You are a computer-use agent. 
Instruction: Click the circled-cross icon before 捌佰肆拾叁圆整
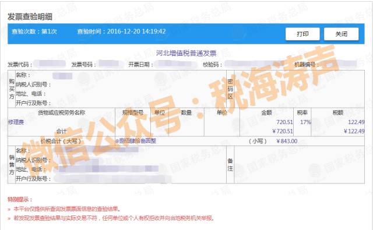pyautogui.click(x=117, y=141)
